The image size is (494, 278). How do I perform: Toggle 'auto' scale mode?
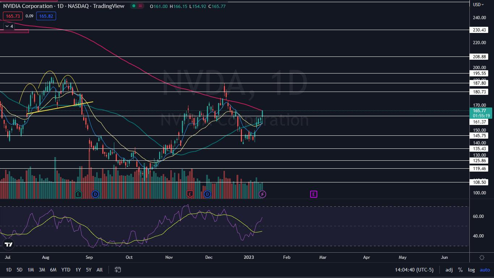click(x=485, y=270)
